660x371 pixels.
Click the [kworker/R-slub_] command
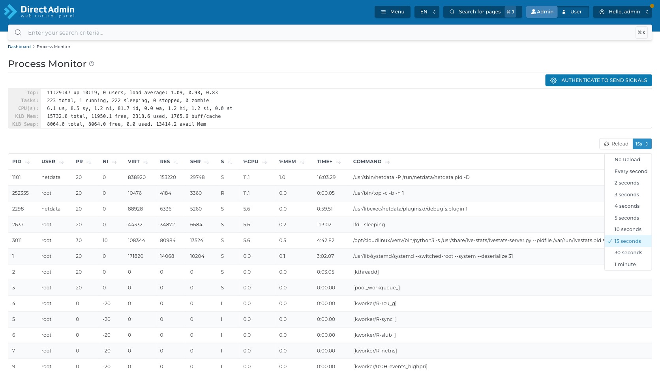[x=374, y=335]
